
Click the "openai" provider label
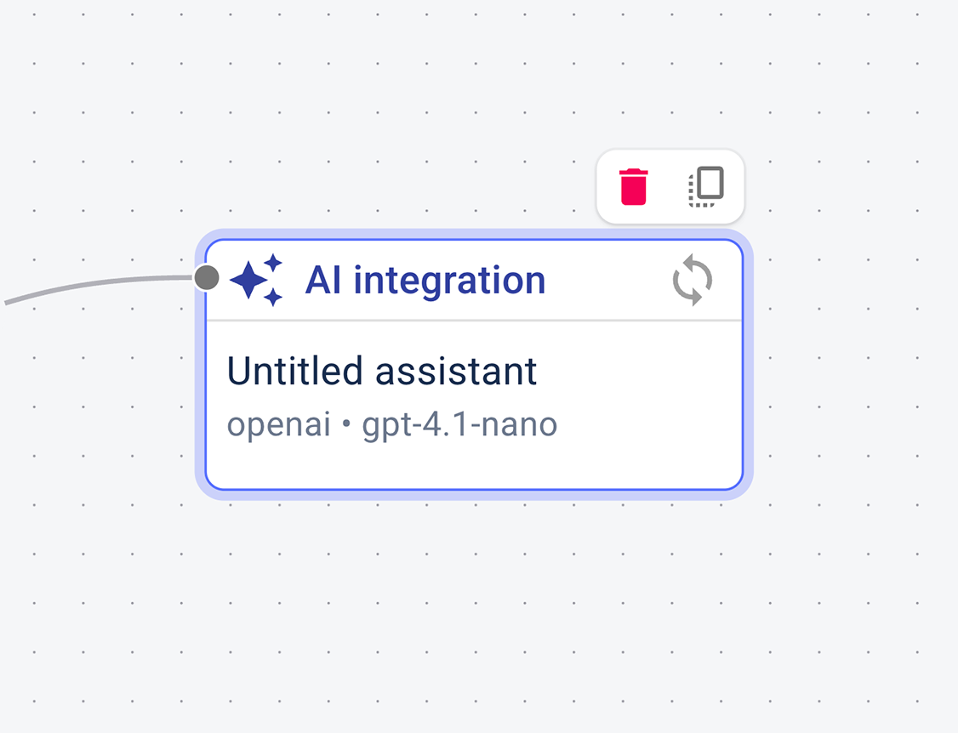(x=278, y=424)
